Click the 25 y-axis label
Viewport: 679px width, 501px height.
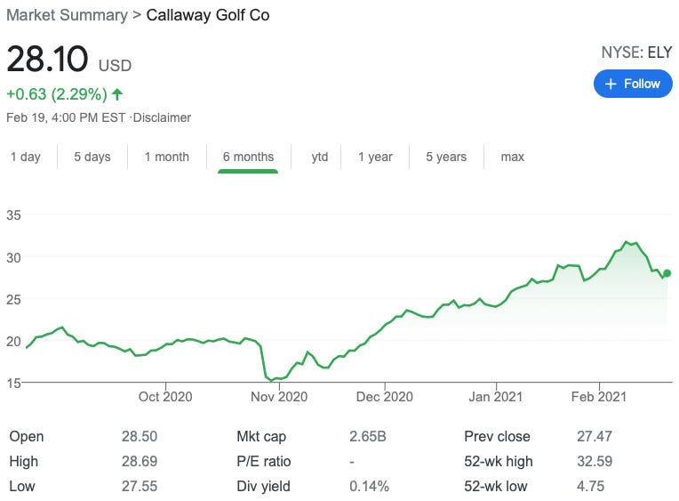tap(13, 299)
